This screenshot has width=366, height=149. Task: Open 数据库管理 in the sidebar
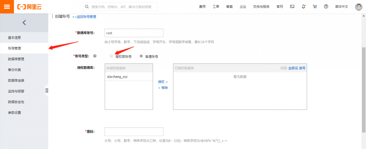pyautogui.click(x=16, y=59)
